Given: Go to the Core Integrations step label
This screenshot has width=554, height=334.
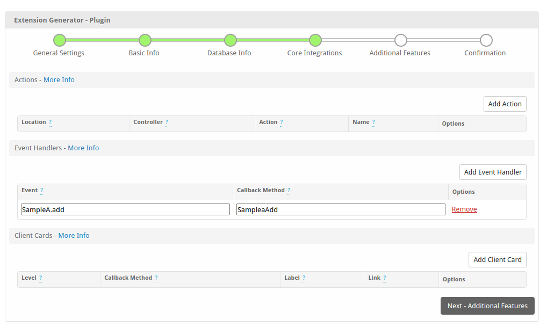Looking at the screenshot, I should 314,53.
